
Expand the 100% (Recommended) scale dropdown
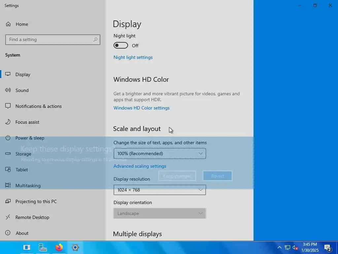160,153
